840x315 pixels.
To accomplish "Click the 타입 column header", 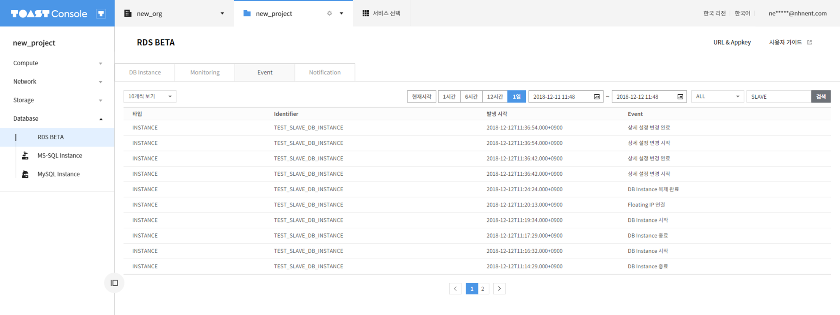I will pyautogui.click(x=137, y=114).
